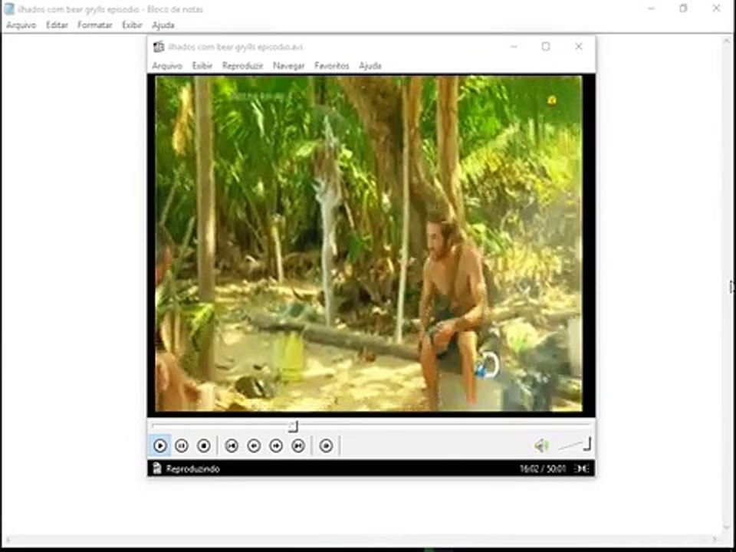Image resolution: width=736 pixels, height=552 pixels.
Task: Open the player's Arquivo menu
Action: (167, 66)
